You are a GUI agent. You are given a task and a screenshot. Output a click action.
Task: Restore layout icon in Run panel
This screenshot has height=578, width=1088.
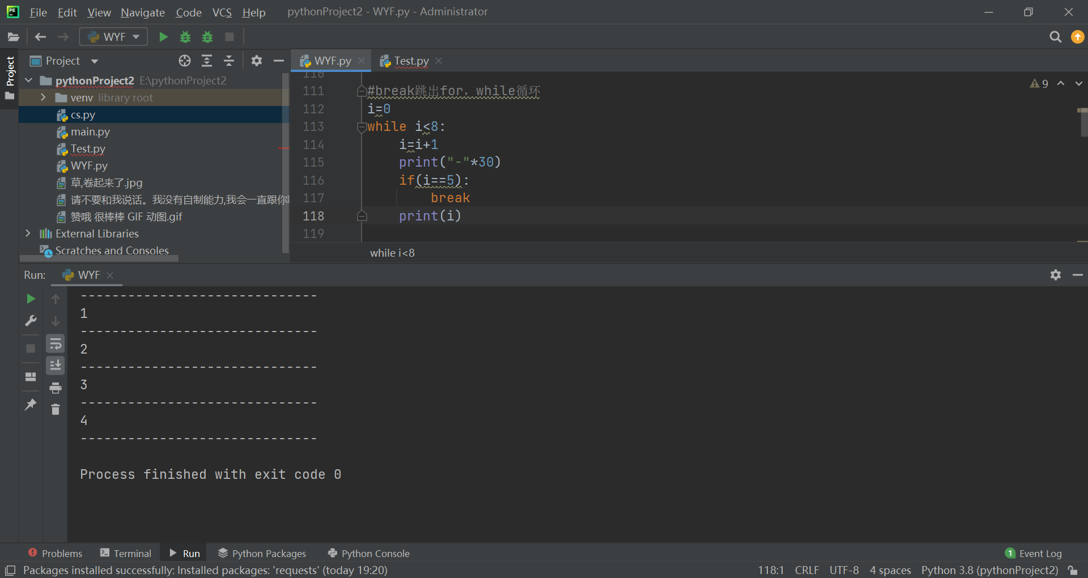tap(31, 377)
